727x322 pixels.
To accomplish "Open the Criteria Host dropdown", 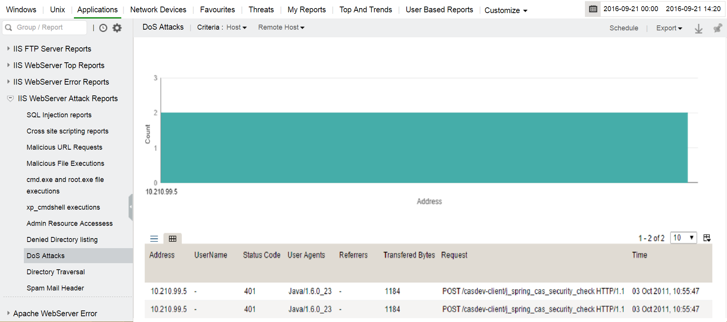I will (x=236, y=27).
